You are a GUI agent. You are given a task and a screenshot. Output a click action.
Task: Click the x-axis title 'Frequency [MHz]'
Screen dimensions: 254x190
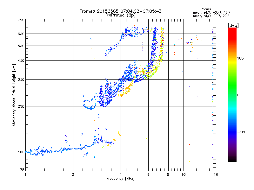pyautogui.click(x=120, y=179)
